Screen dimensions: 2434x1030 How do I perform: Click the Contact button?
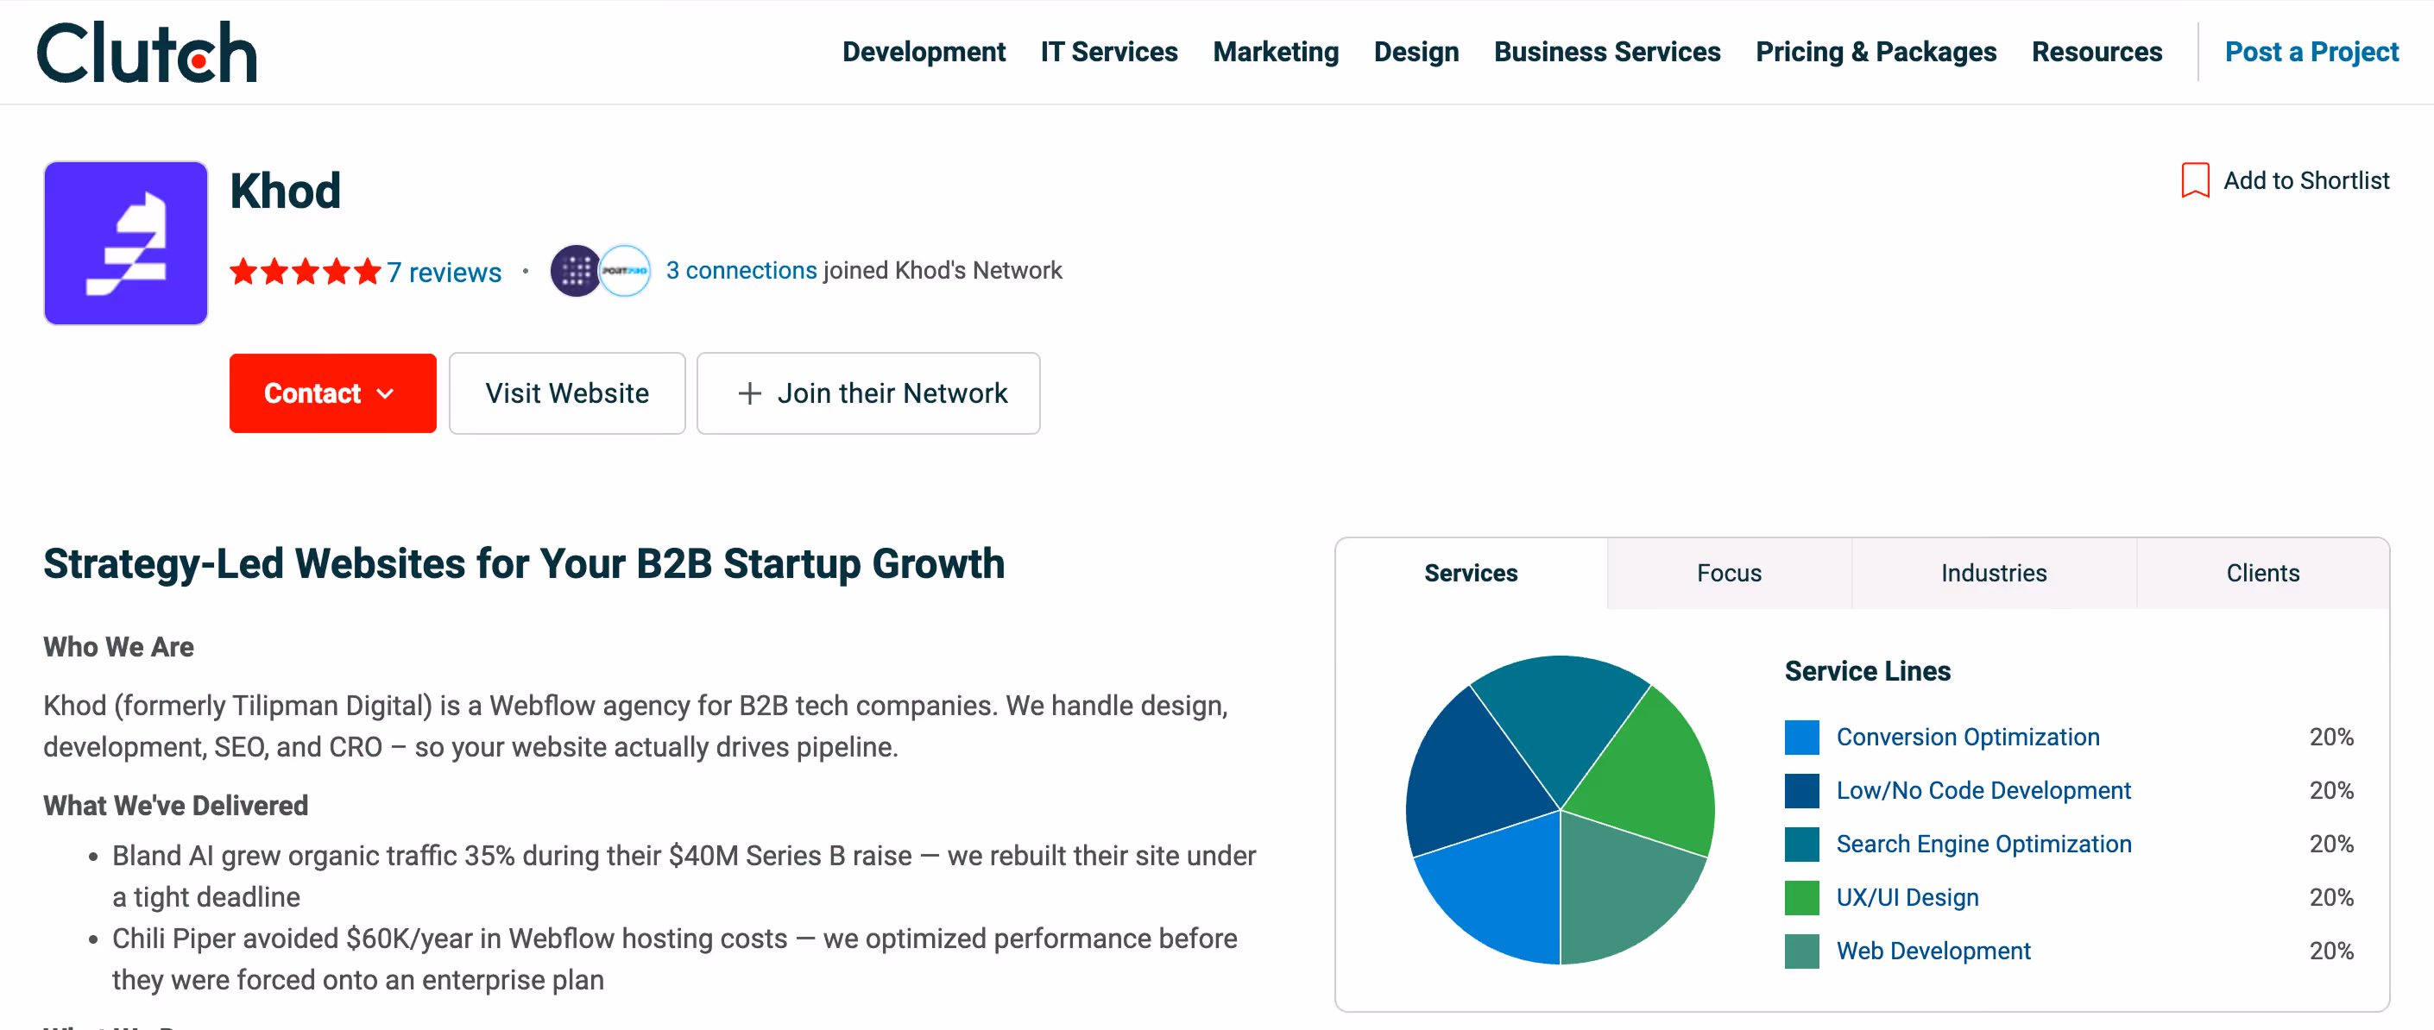332,393
